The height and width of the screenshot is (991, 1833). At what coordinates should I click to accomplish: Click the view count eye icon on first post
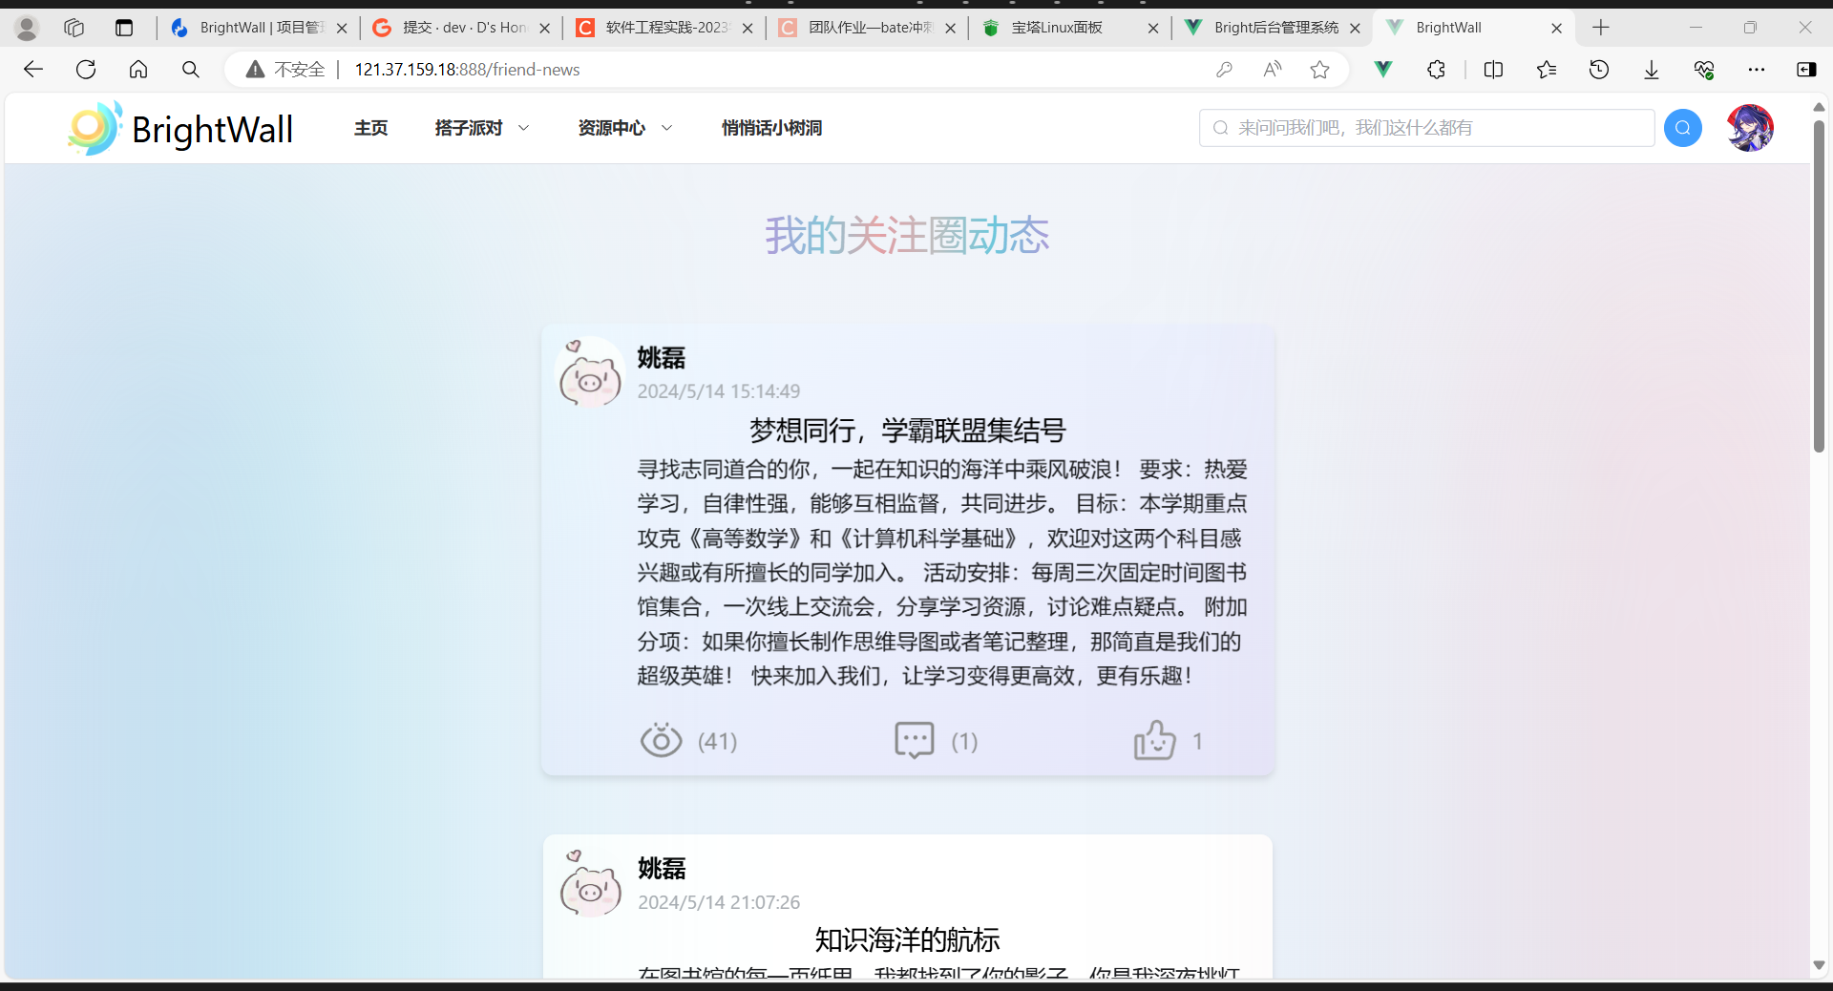coord(661,741)
